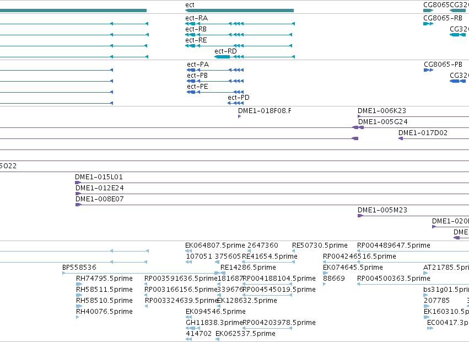469x342 pixels.
Task: Select the EC00417.3prime EST label
Action: (x=448, y=323)
